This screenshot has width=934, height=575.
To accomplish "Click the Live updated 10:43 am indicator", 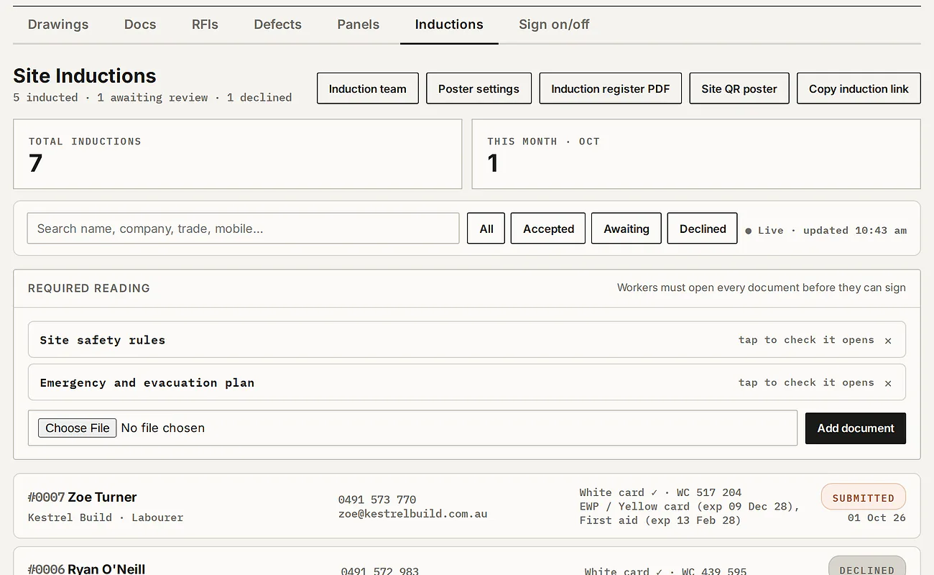I will (x=826, y=231).
